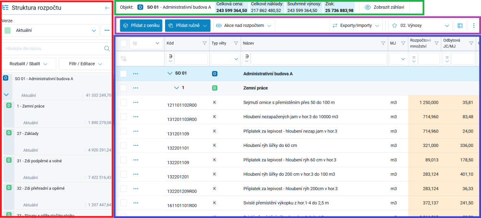Screen dimensions: 481x218
Task: Click the quantity cell 1 250,000
Action: (x=425, y=102)
